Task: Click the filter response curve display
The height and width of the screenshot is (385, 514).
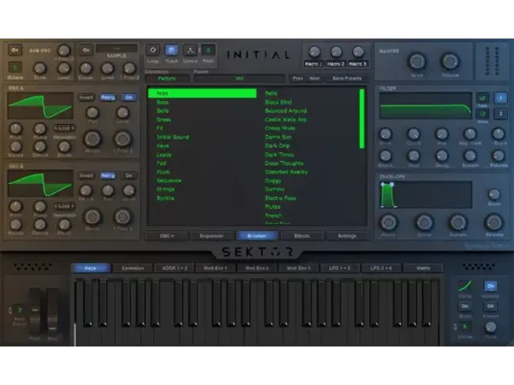Action: (426, 106)
